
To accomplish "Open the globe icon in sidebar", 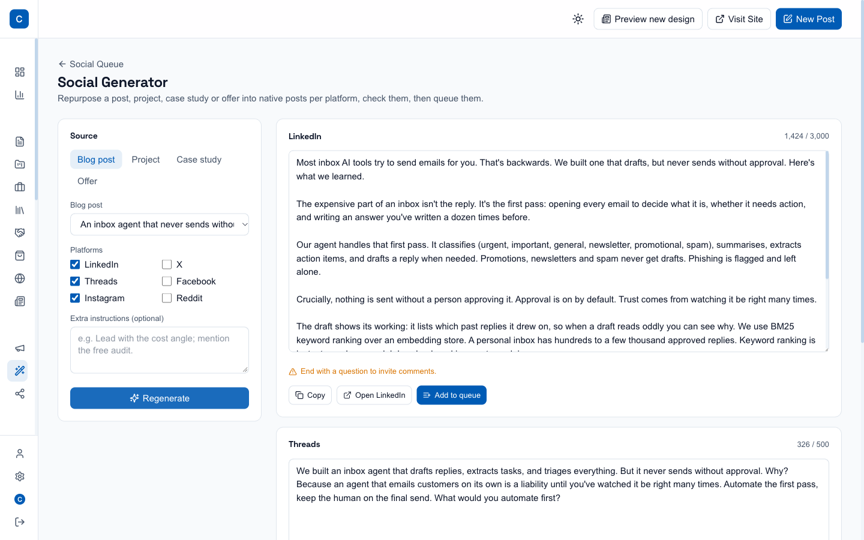I will [x=20, y=278].
